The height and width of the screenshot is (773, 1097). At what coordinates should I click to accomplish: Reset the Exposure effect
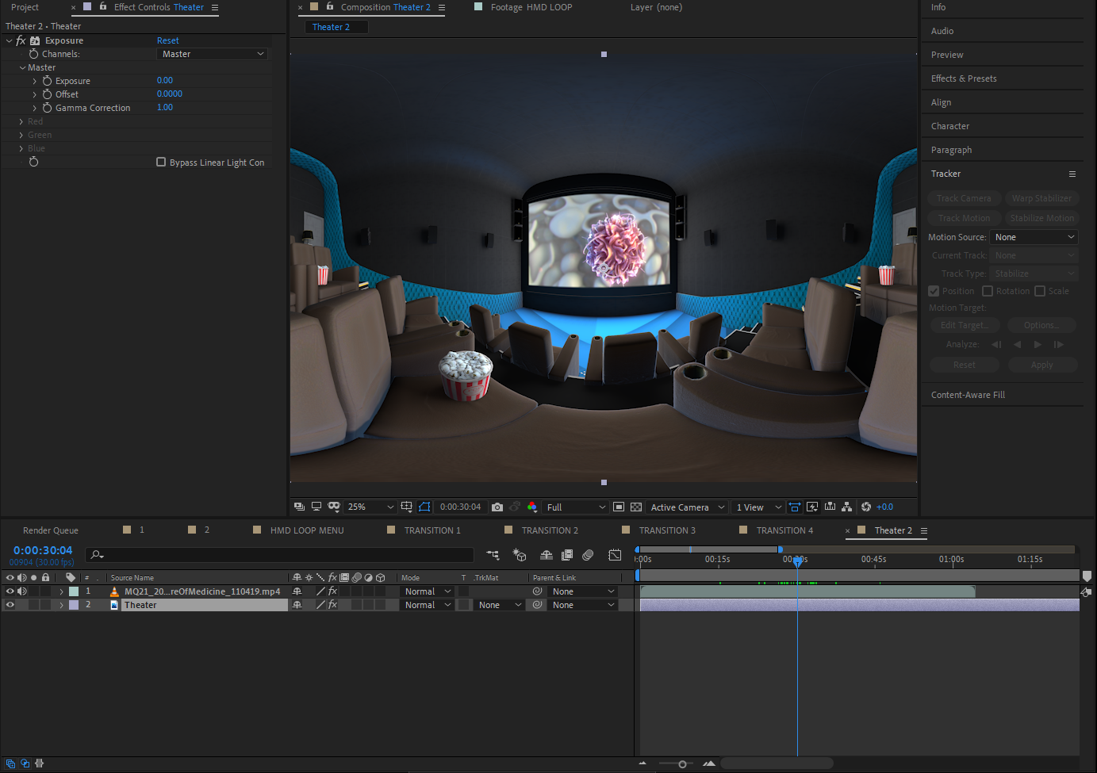pyautogui.click(x=167, y=40)
